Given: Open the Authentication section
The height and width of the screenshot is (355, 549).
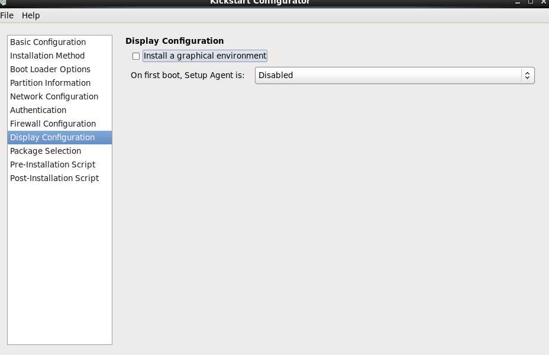Looking at the screenshot, I should 60,110.
